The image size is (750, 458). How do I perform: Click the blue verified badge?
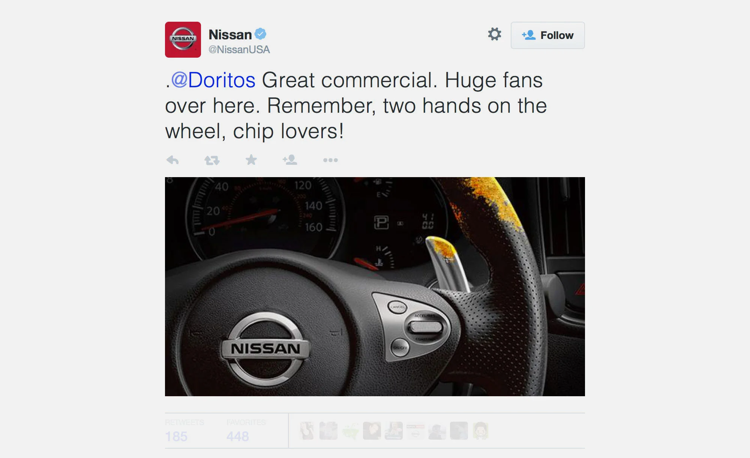(x=260, y=34)
